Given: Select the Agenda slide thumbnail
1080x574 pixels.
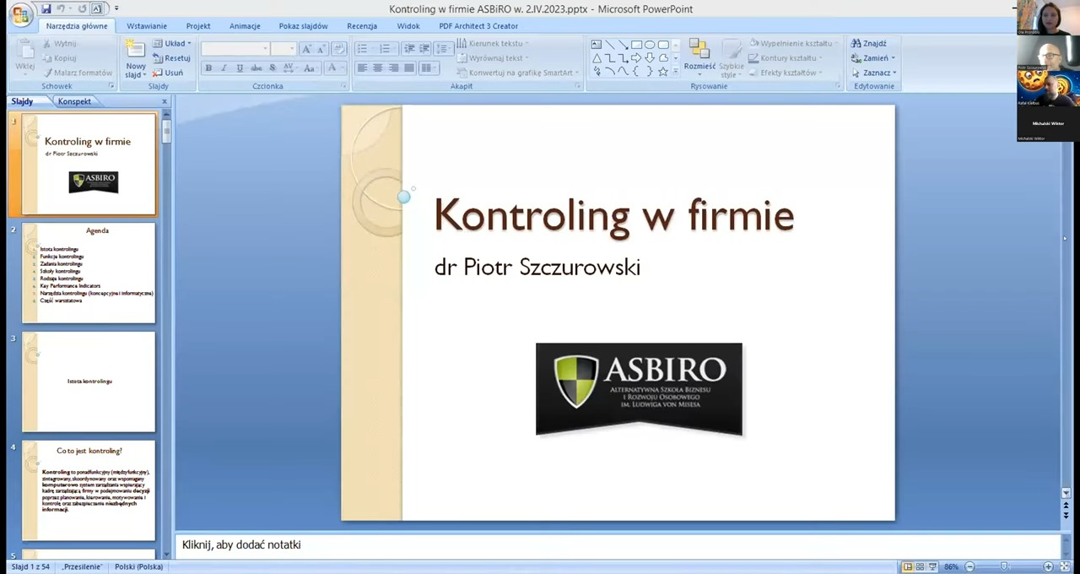Looking at the screenshot, I should 89,273.
